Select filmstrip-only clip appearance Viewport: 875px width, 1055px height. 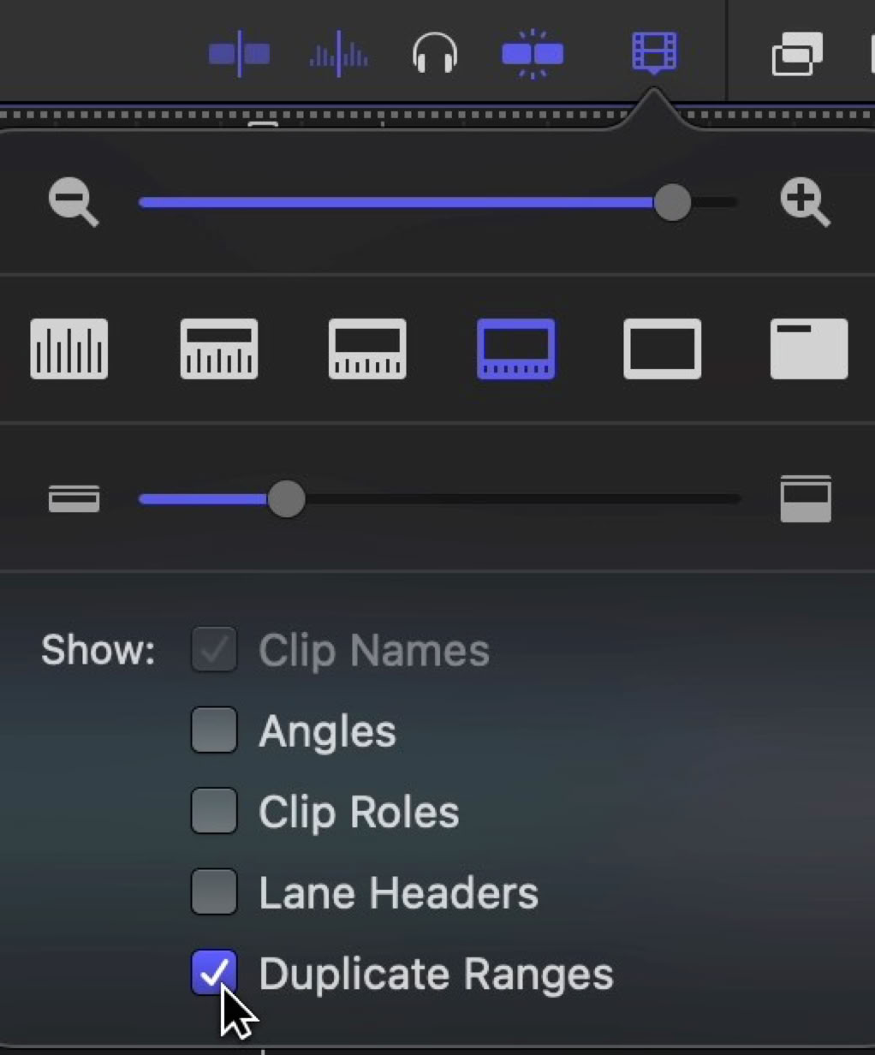point(663,349)
